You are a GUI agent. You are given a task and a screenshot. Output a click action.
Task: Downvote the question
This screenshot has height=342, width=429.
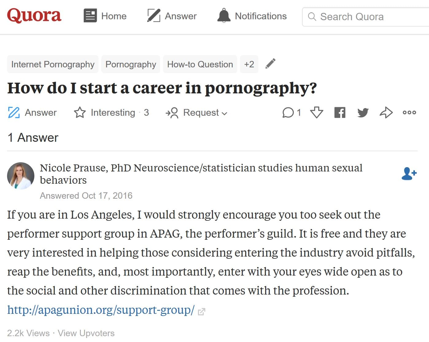click(x=316, y=113)
